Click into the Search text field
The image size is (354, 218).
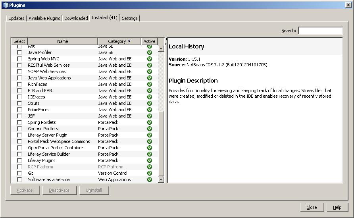(320, 31)
